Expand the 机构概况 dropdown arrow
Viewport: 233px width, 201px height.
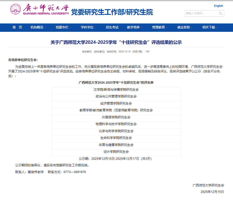[45, 28]
